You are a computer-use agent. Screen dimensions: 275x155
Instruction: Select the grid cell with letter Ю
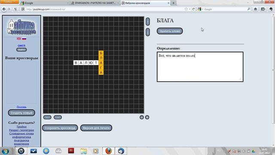(91, 63)
